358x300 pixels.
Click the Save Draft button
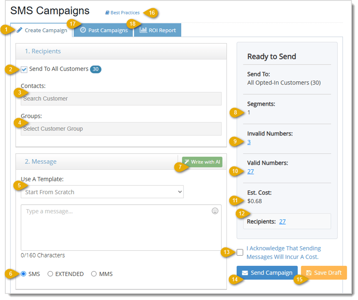tap(324, 273)
